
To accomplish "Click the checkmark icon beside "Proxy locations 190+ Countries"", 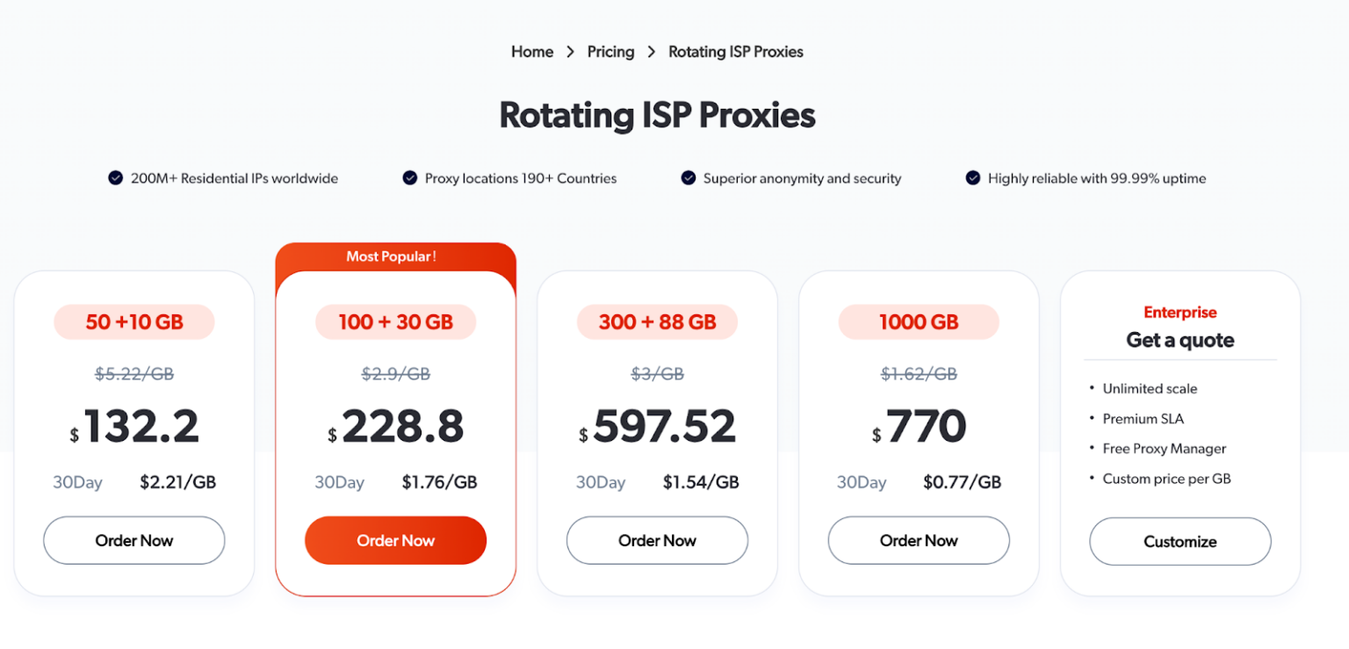I will click(409, 177).
